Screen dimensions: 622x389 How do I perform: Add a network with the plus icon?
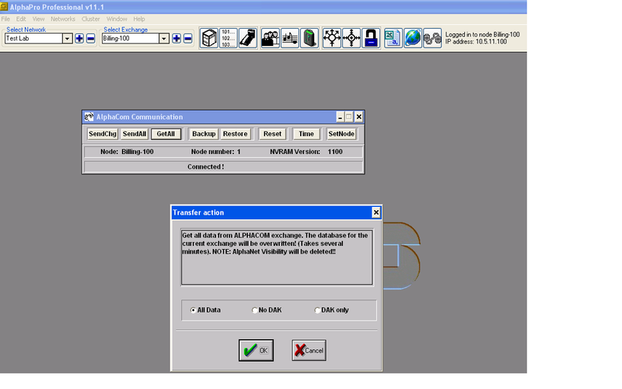tap(79, 38)
